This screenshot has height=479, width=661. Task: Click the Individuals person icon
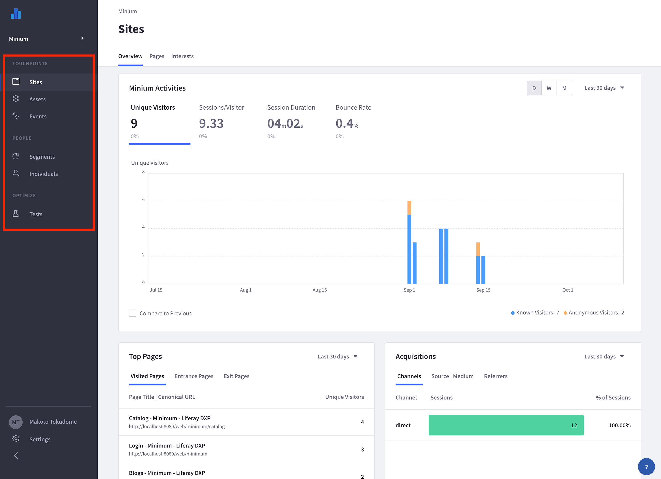pyautogui.click(x=16, y=173)
